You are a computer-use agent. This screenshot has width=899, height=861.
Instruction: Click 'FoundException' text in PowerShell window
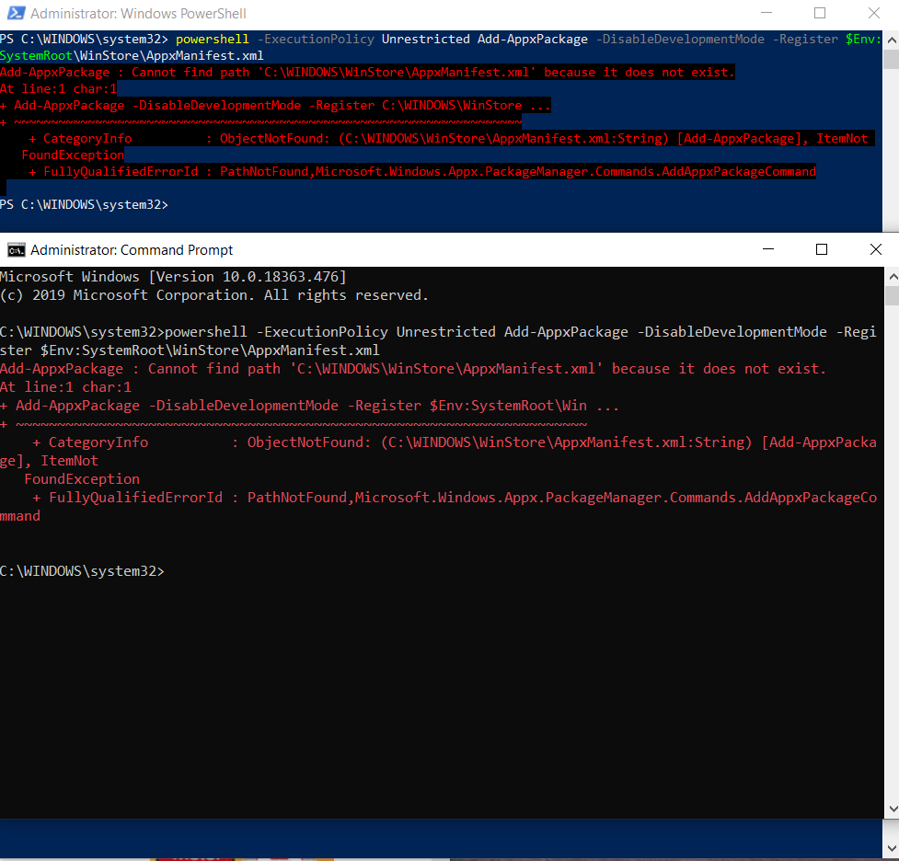coord(73,155)
